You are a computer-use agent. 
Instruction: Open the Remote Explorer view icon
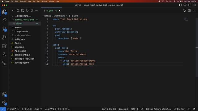[4, 63]
